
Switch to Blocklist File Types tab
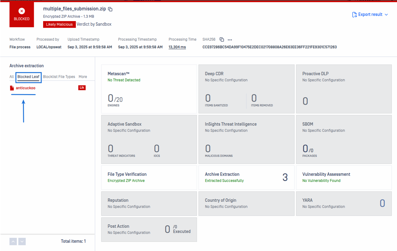click(x=59, y=77)
